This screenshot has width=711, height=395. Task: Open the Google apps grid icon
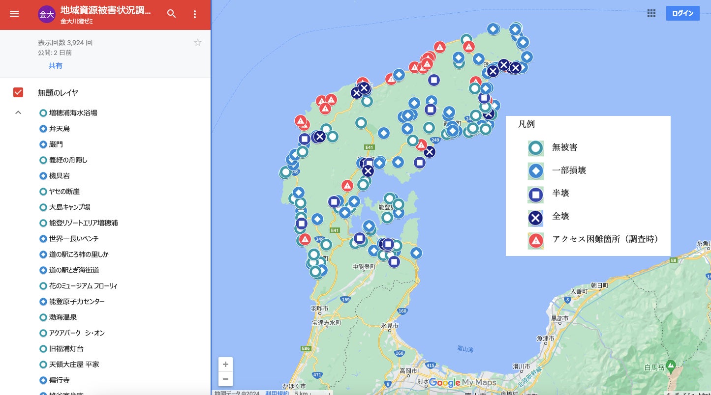point(651,13)
